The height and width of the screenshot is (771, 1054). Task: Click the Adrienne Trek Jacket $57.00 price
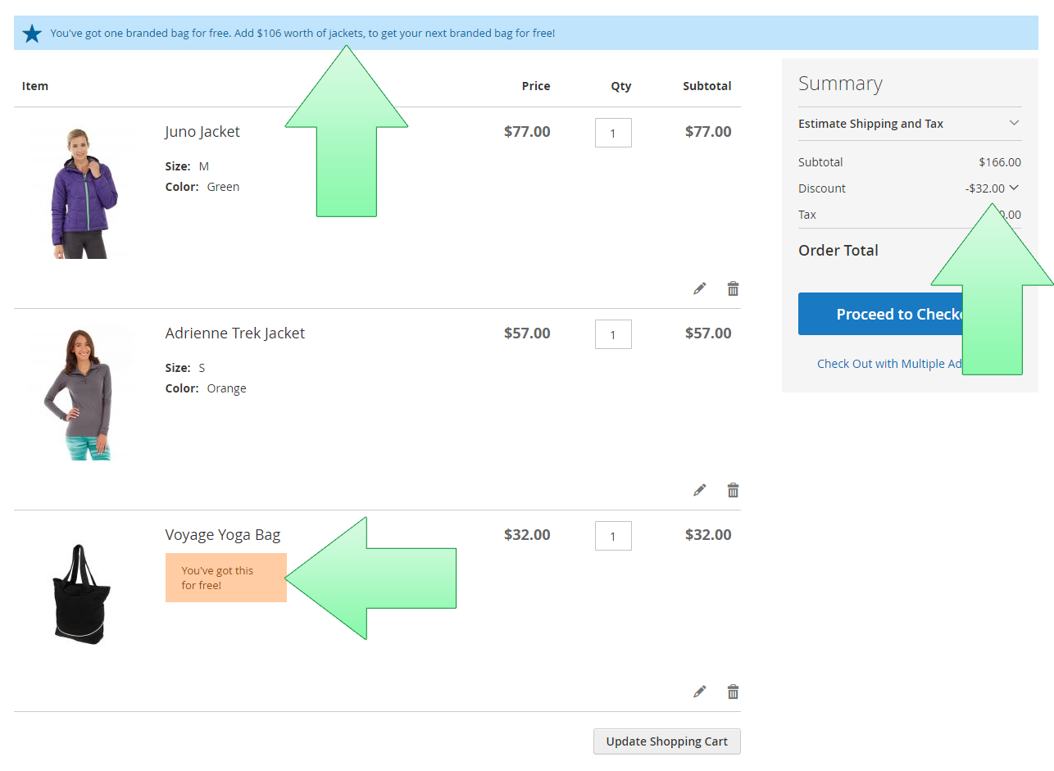(527, 333)
